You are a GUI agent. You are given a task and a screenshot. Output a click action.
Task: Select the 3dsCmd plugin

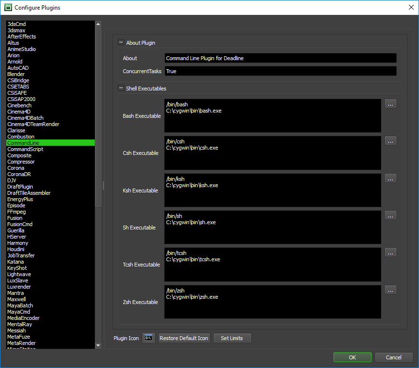(51, 24)
